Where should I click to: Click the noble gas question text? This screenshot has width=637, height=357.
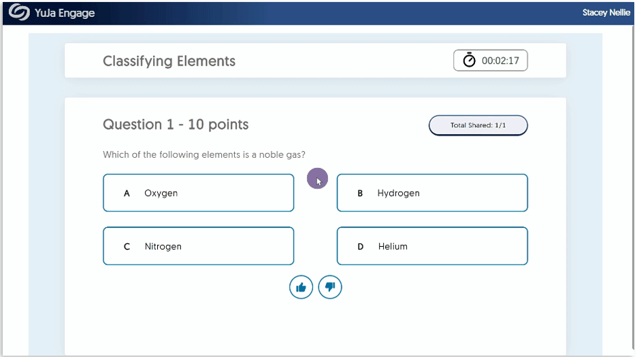tap(204, 154)
